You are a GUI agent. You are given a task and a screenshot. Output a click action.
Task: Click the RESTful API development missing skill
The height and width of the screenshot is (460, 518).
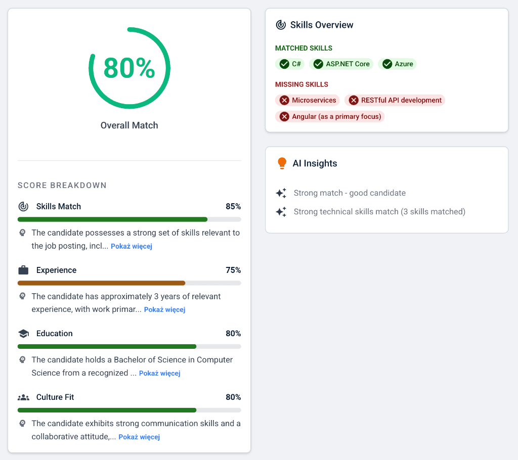pos(395,101)
